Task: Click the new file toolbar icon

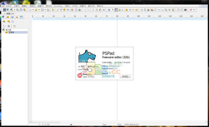Action: coord(30,10)
